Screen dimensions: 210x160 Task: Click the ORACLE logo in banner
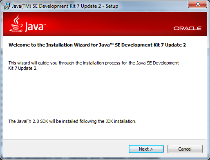pyautogui.click(x=188, y=29)
